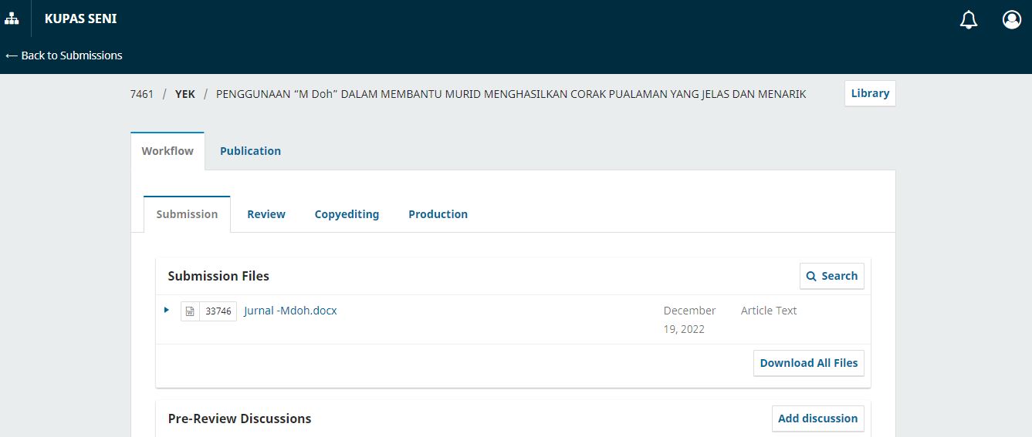Switch to the Publication tab
Screen dimensions: 1032x437
point(250,151)
